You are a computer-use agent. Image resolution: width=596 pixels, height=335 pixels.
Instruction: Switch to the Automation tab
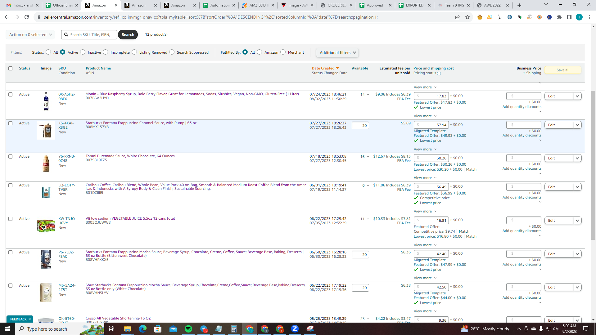219,5
